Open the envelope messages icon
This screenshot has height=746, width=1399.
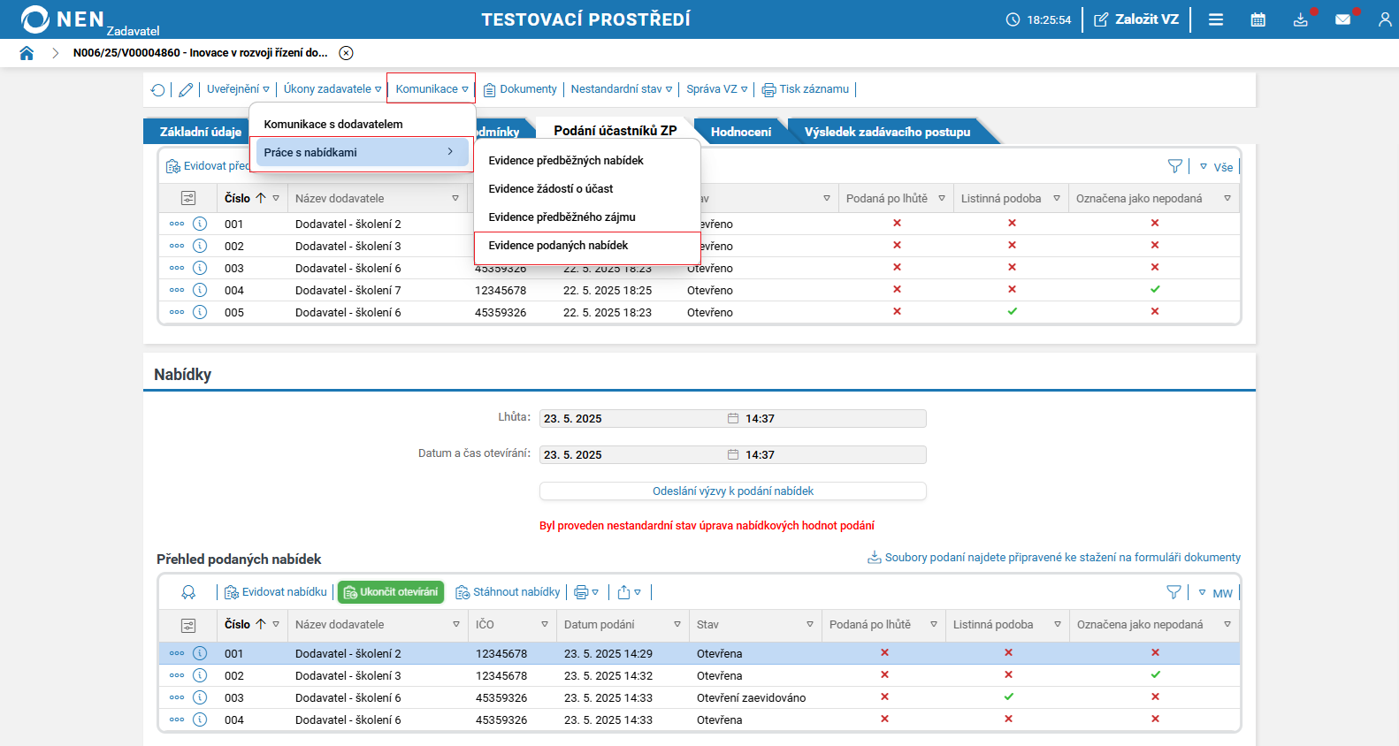coord(1342,19)
